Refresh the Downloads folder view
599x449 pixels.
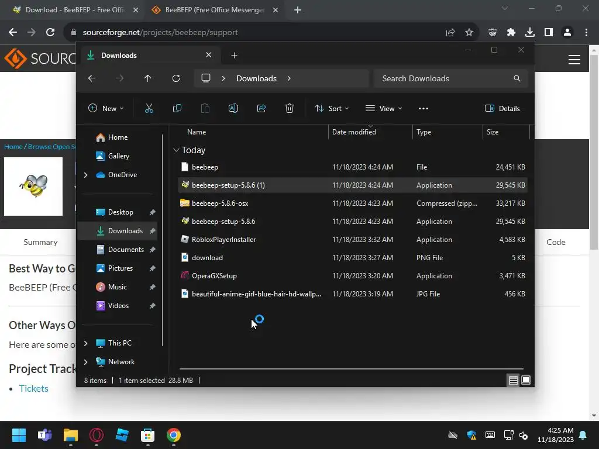pos(176,78)
